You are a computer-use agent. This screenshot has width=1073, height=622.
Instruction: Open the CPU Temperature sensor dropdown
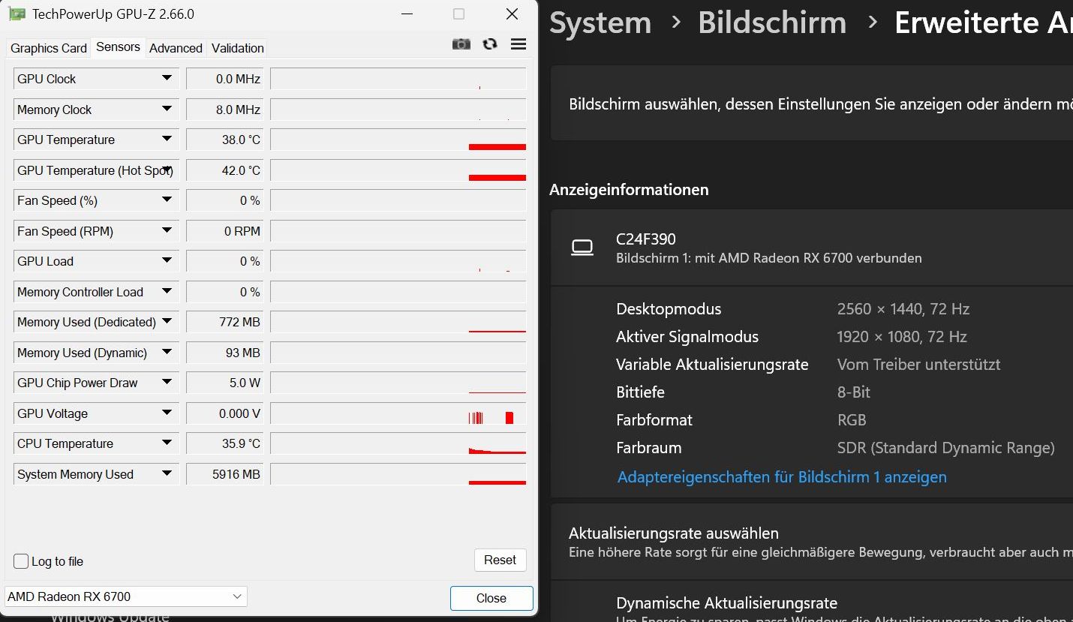click(x=167, y=443)
